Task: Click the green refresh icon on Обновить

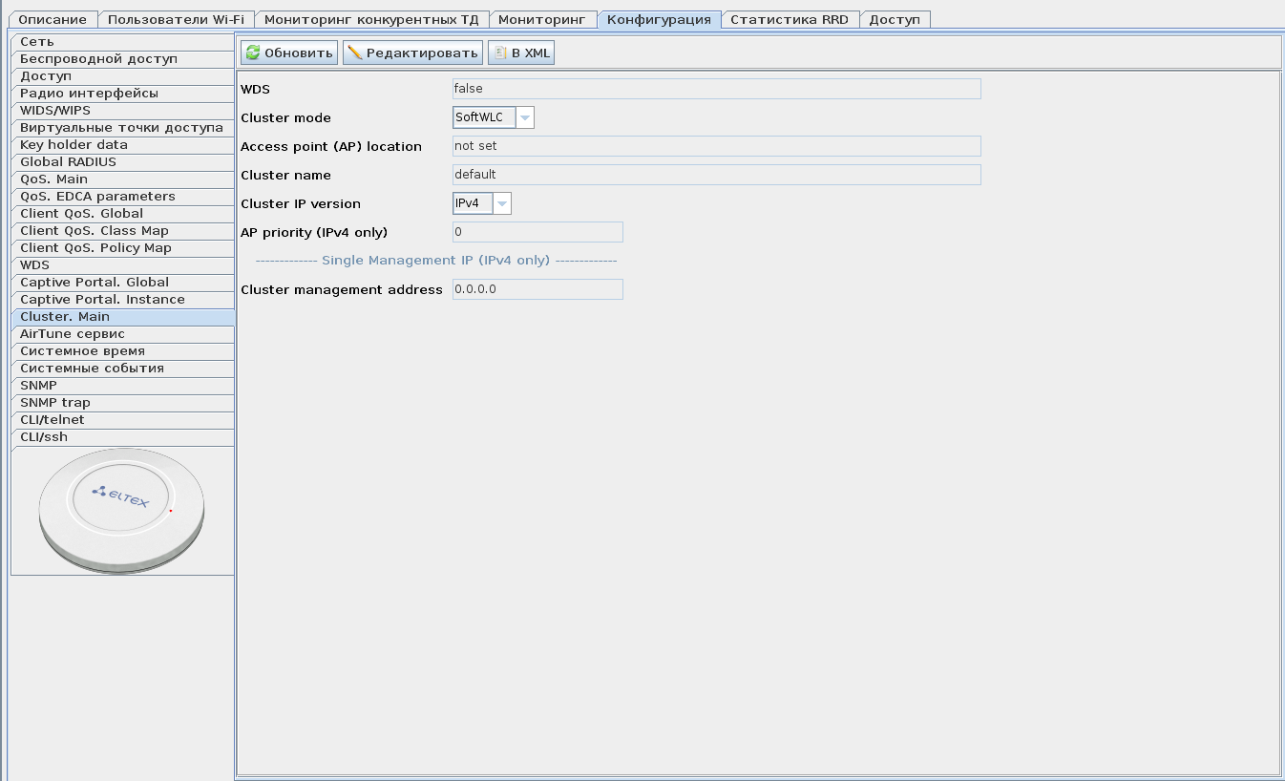Action: (x=253, y=53)
